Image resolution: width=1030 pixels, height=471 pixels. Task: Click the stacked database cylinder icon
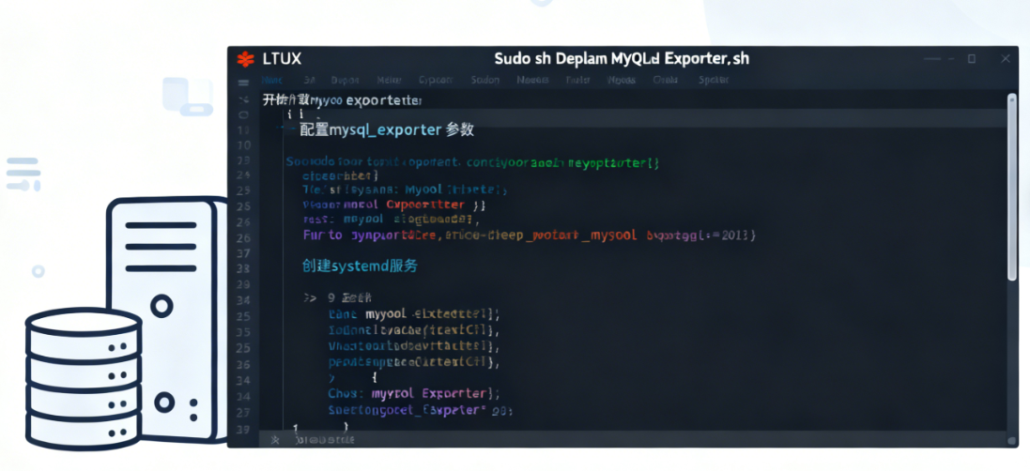pos(83,377)
